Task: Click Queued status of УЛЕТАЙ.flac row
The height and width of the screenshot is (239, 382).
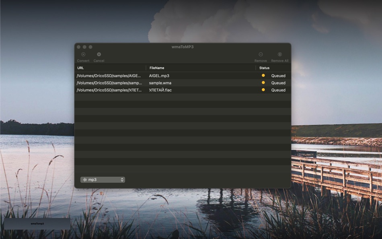Action: point(278,90)
